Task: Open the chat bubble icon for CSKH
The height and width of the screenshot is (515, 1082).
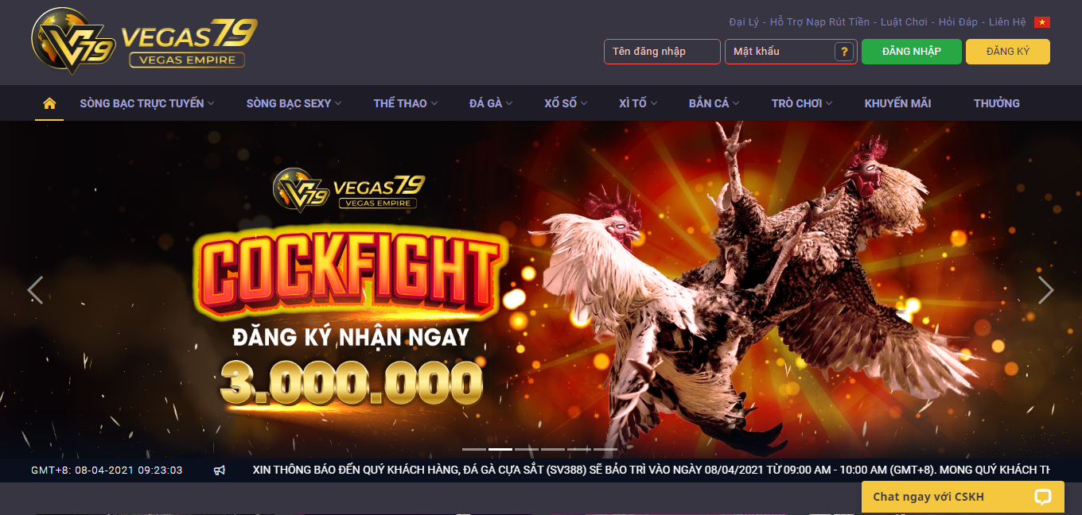Action: click(x=1042, y=497)
